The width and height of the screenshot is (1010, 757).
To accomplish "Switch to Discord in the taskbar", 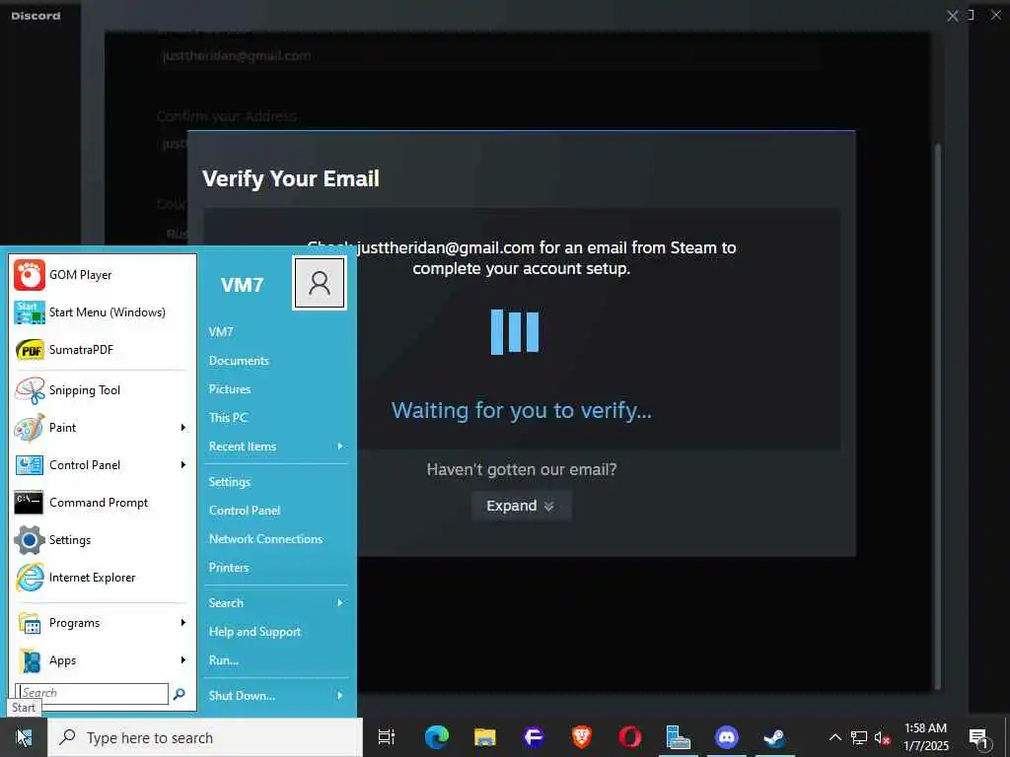I will click(727, 737).
